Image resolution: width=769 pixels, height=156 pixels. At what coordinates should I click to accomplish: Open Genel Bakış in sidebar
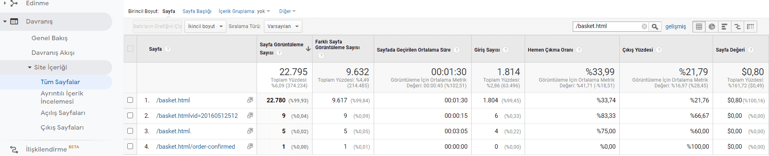pos(49,38)
